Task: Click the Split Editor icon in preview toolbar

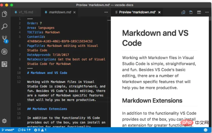Action: pyautogui.click(x=199, y=12)
